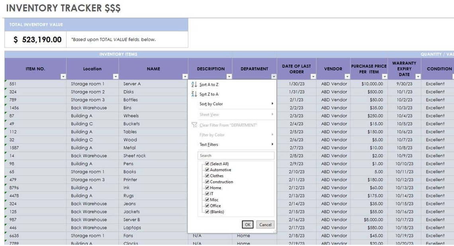
Task: Open the ITEM NO. filter arrow icon
Action: [x=63, y=77]
